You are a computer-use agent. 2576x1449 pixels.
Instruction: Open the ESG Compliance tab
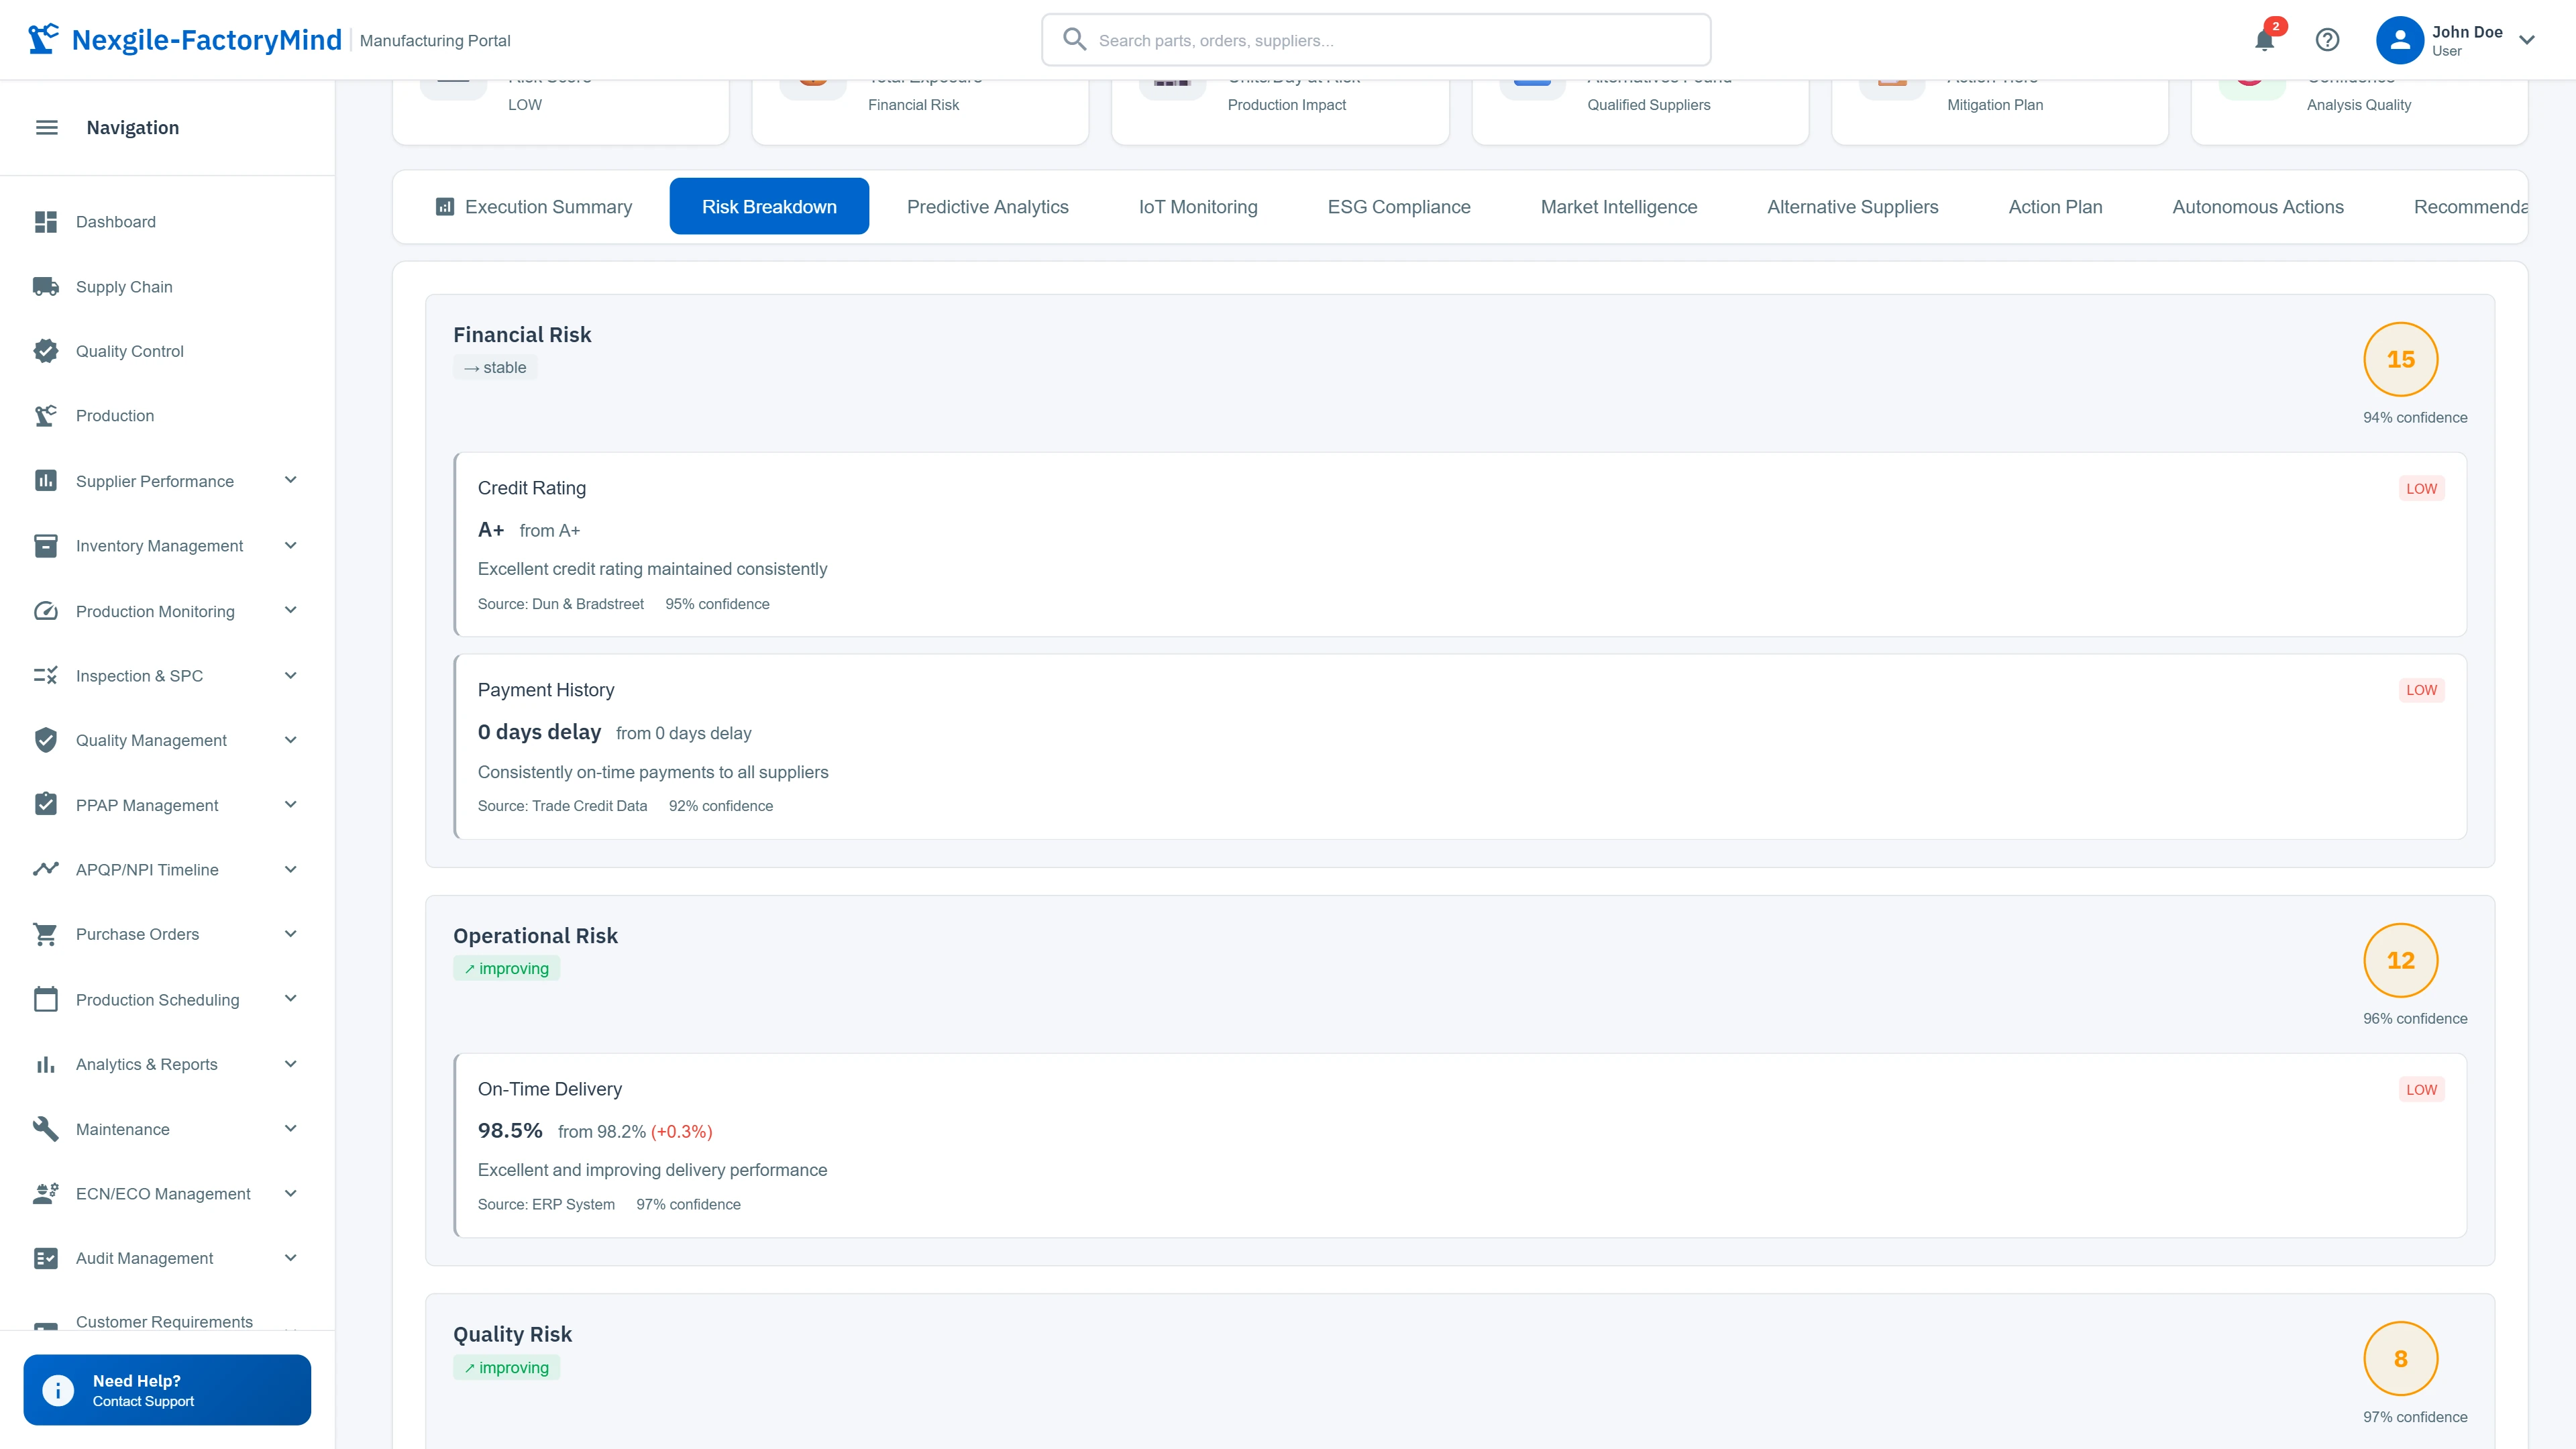1398,207
